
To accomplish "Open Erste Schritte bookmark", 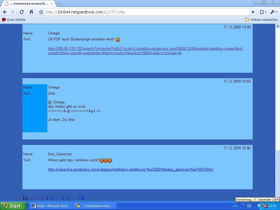I will 14,20.
